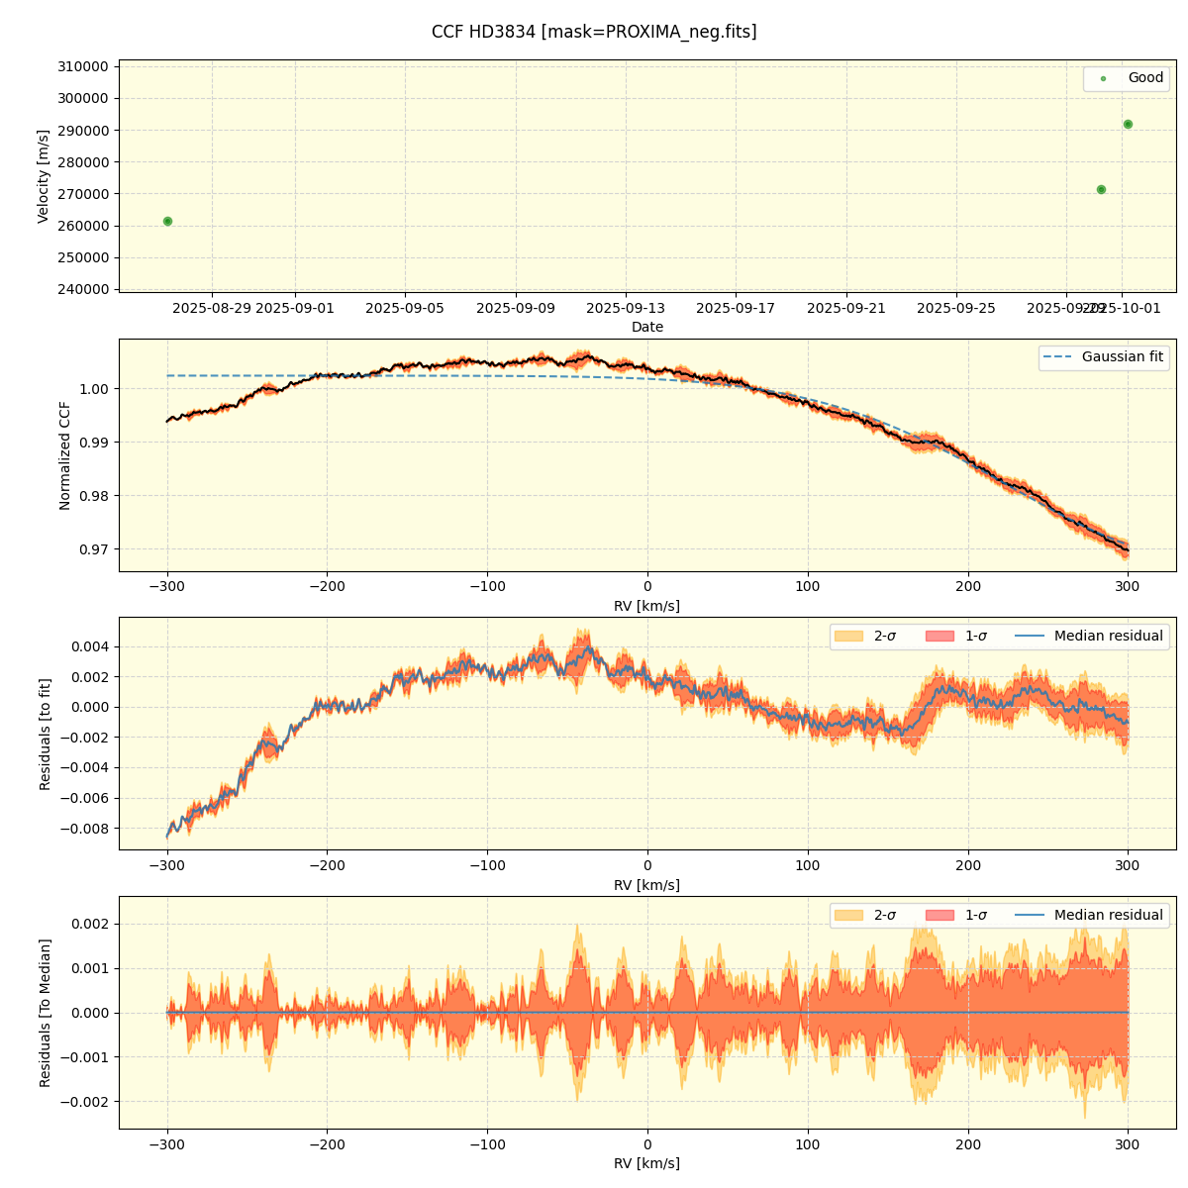The width and height of the screenshot is (1188, 1188).
Task: Click the 2-σ swatch in Residuals to fit legend
Action: (x=848, y=637)
